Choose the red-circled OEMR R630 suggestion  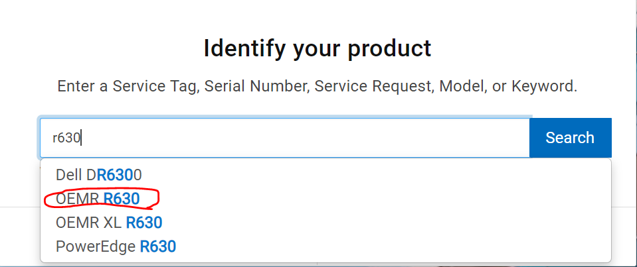click(x=98, y=199)
